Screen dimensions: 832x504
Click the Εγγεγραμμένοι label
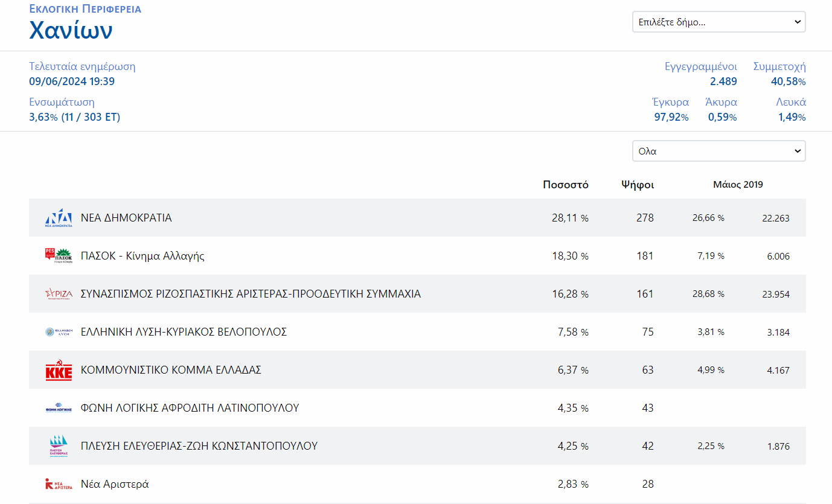pyautogui.click(x=701, y=67)
